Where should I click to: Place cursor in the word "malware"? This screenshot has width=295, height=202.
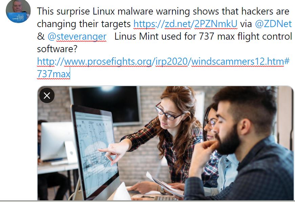[135, 11]
